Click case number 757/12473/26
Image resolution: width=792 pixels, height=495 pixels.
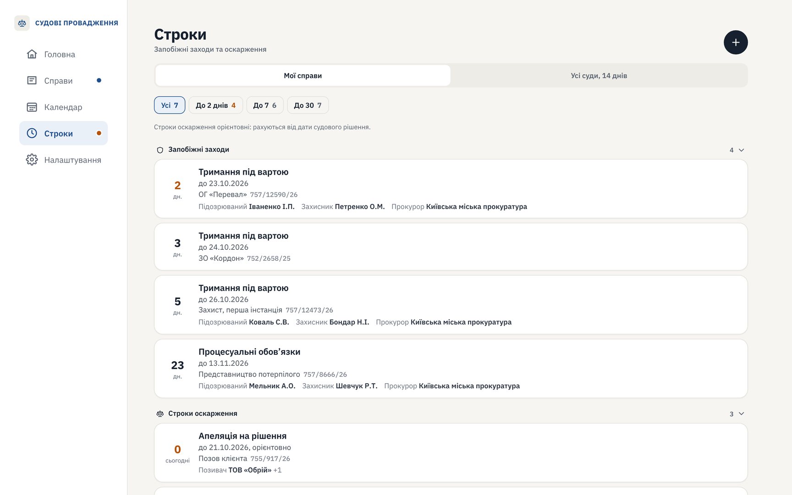coord(309,310)
